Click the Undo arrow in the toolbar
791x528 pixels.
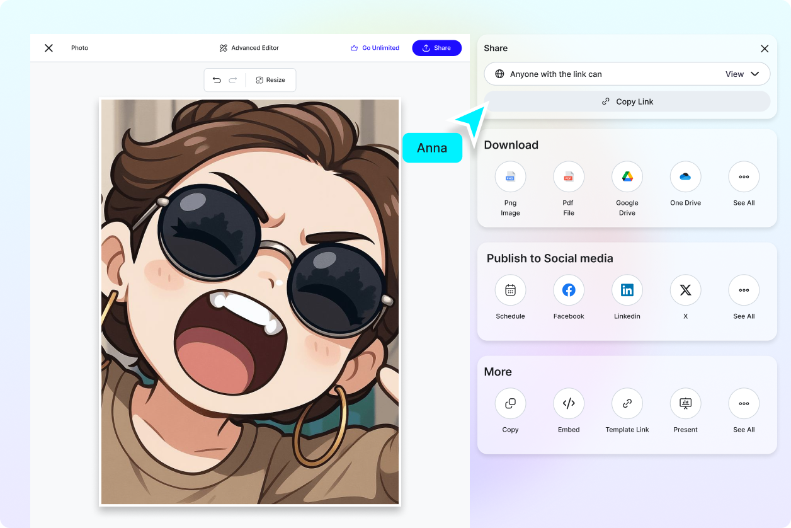[x=217, y=80]
